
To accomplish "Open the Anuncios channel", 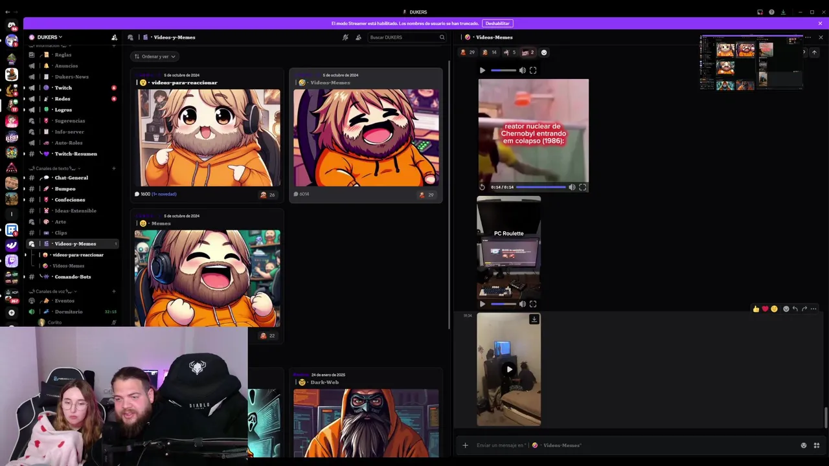I will click(66, 66).
